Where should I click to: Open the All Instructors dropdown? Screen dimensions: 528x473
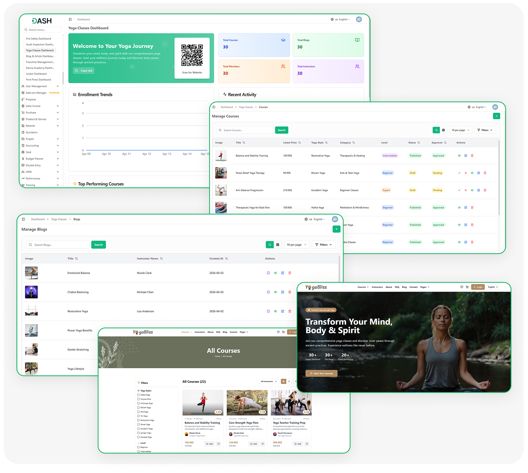(269, 382)
